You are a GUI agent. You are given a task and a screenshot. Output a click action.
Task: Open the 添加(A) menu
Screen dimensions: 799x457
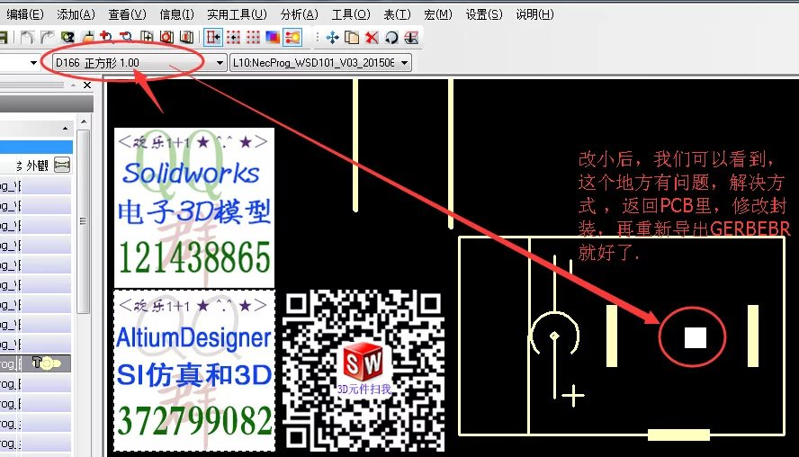[x=76, y=14]
